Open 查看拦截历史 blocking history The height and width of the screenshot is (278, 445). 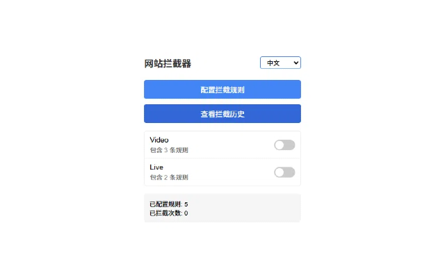222,114
